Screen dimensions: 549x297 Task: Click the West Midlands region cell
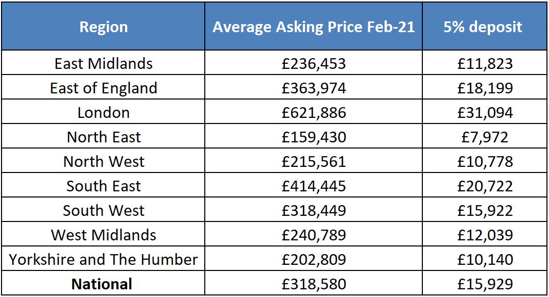(104, 235)
